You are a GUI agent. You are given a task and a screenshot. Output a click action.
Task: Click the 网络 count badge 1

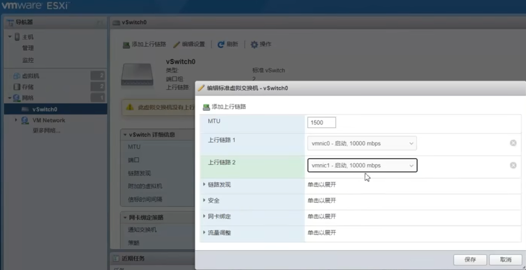pos(98,98)
